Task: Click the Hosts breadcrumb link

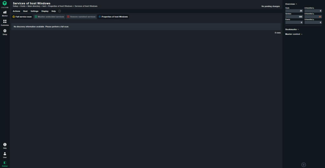Action: 23,6
